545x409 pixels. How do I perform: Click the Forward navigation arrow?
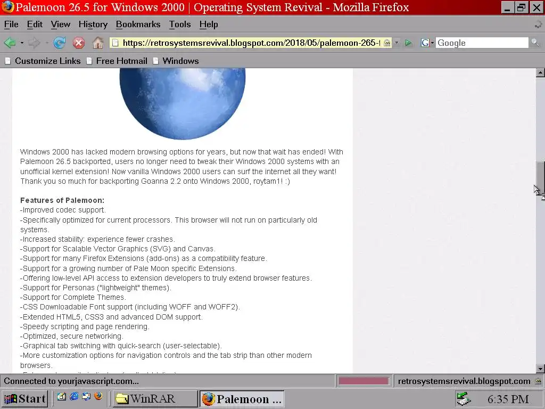[34, 43]
